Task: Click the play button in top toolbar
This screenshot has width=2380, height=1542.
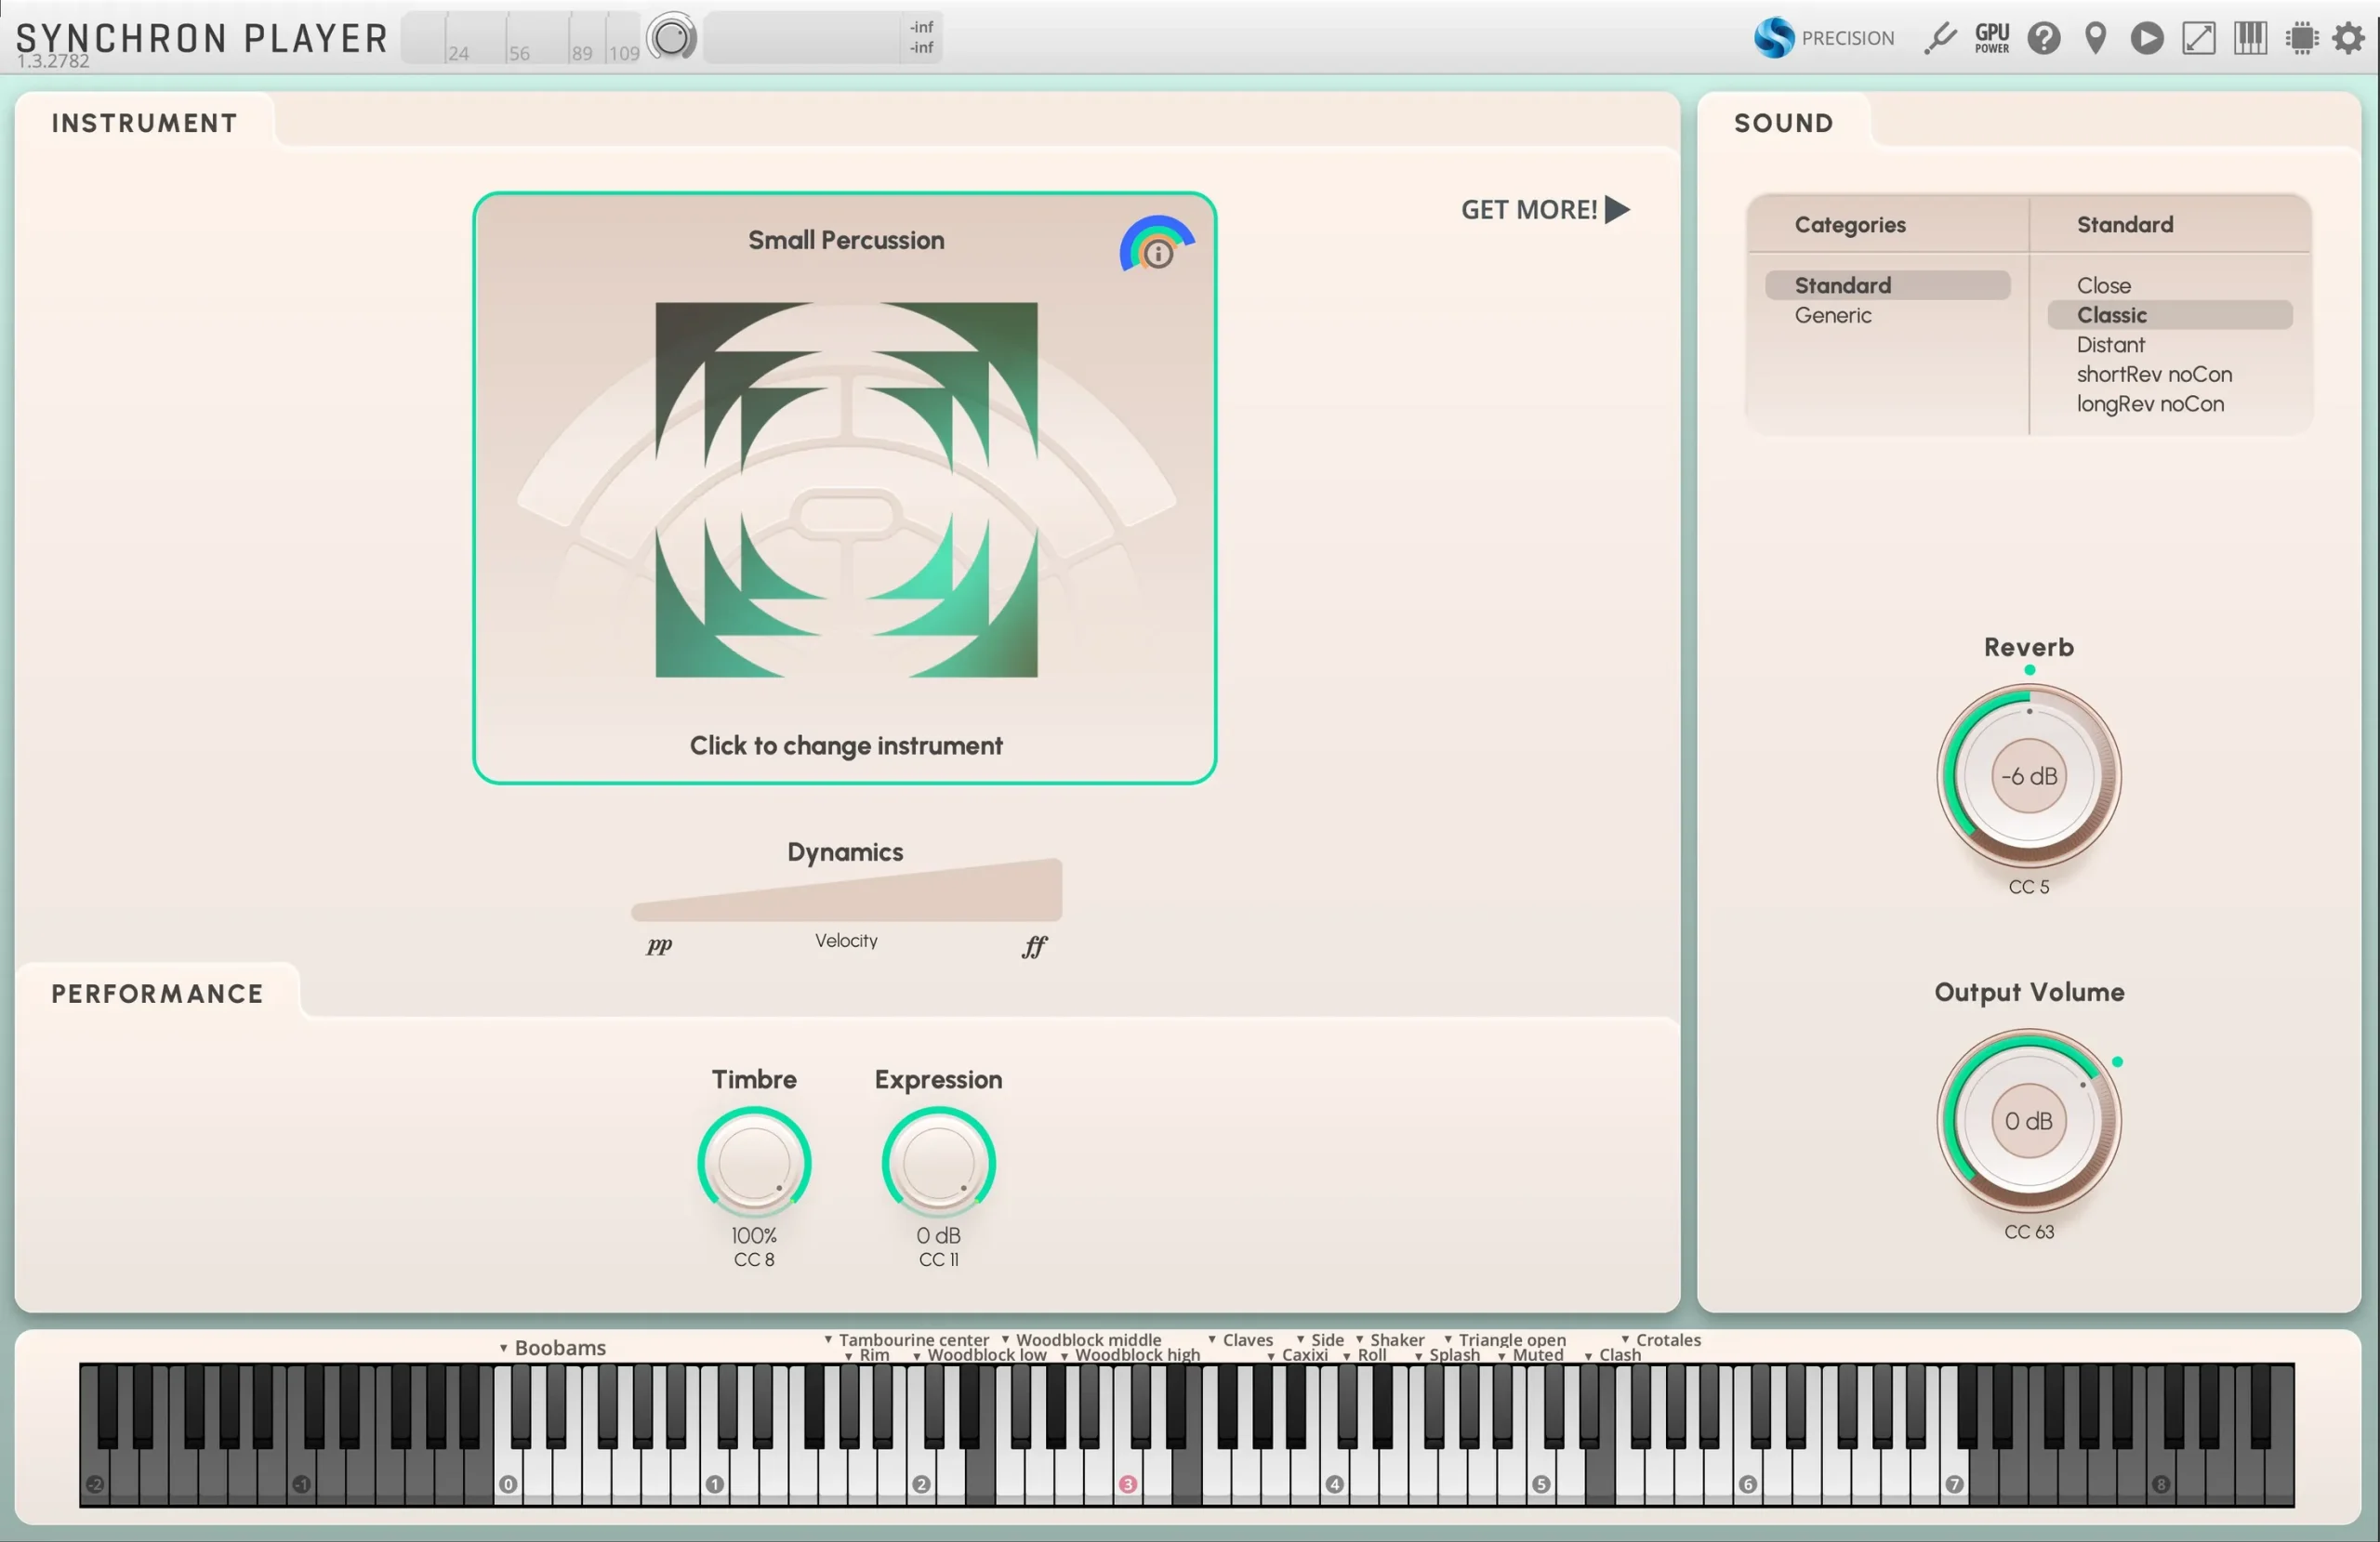Action: (x=2146, y=38)
